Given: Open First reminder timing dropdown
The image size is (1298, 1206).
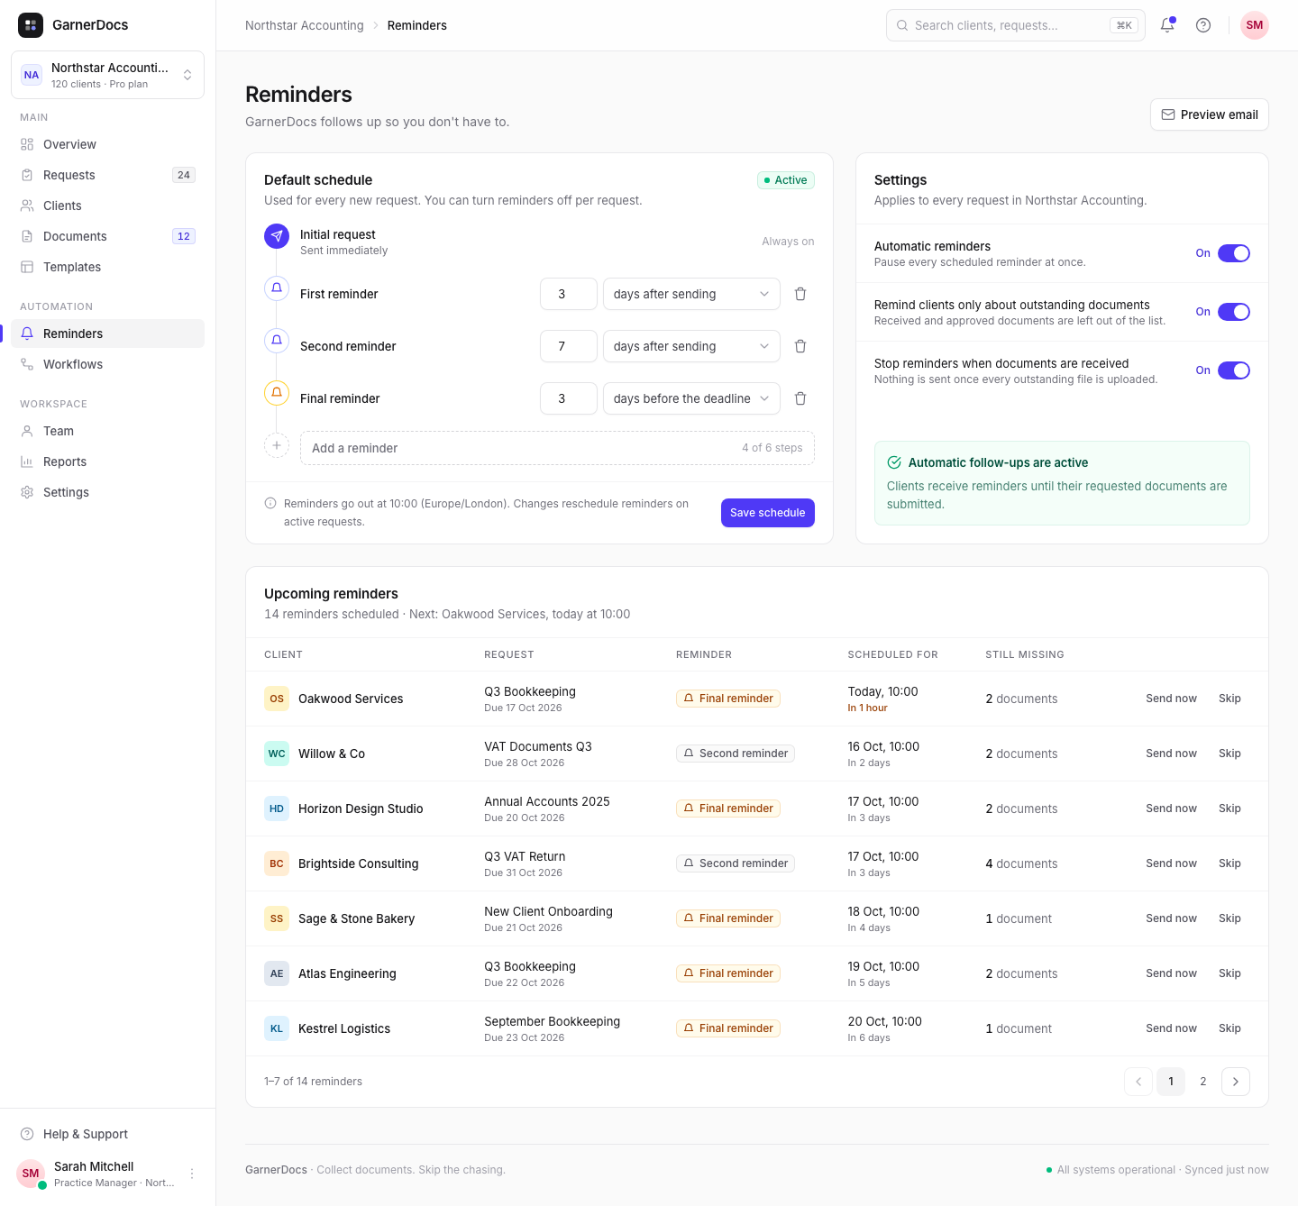Looking at the screenshot, I should 691,294.
